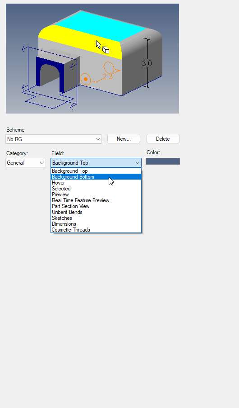Viewport: 239px width, 408px height.
Task: Choose Background Bottom from the Field list
Action: pos(96,177)
